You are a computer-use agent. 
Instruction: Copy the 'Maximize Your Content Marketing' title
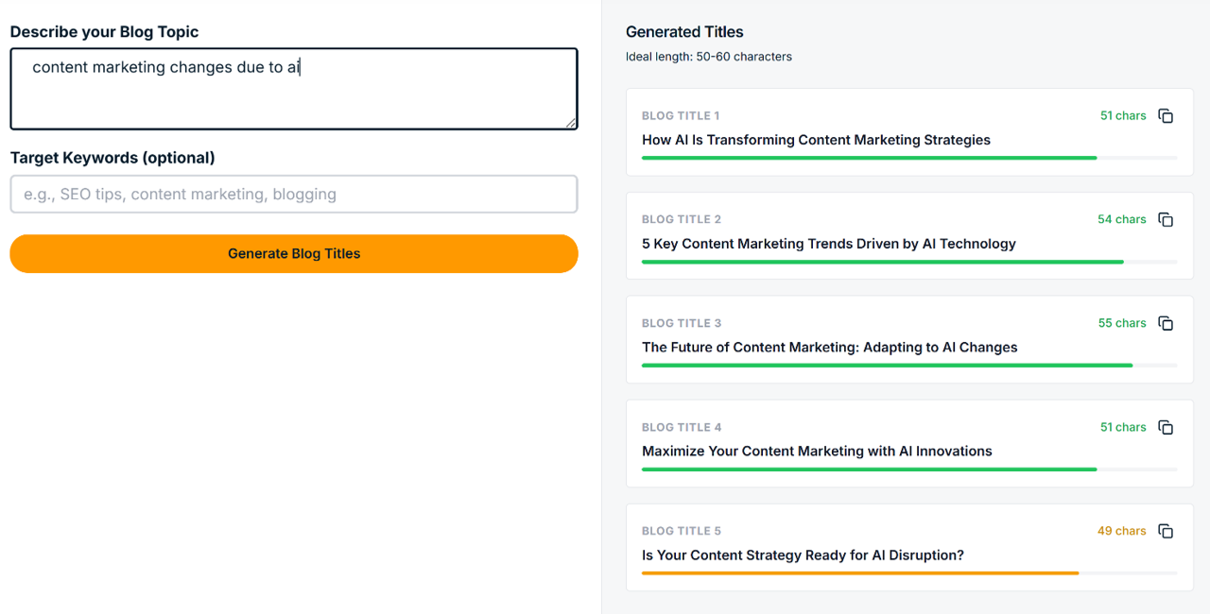click(x=1166, y=428)
